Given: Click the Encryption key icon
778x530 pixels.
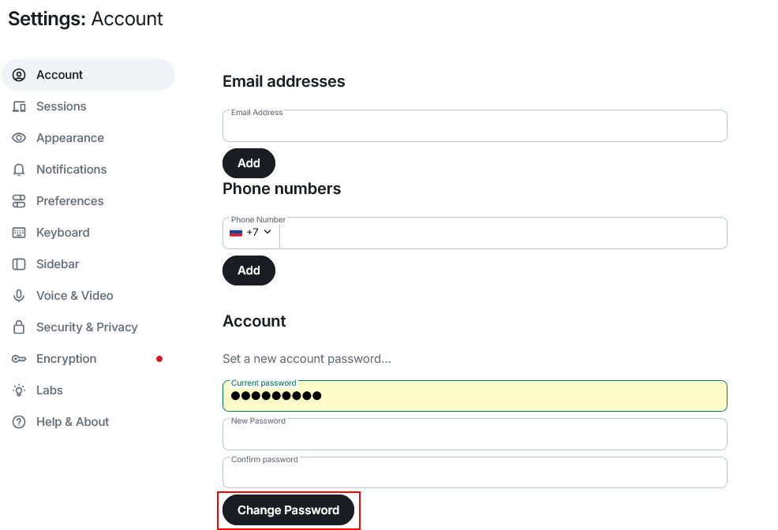Looking at the screenshot, I should point(19,359).
